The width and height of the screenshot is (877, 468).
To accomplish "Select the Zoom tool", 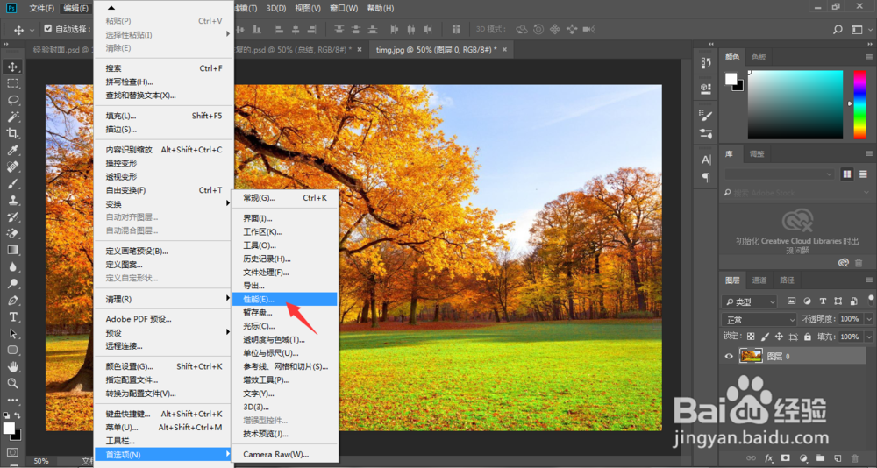I will 13,384.
